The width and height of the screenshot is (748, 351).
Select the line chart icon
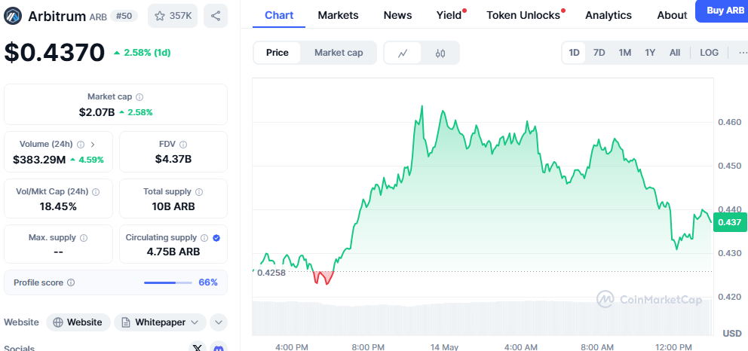point(403,53)
